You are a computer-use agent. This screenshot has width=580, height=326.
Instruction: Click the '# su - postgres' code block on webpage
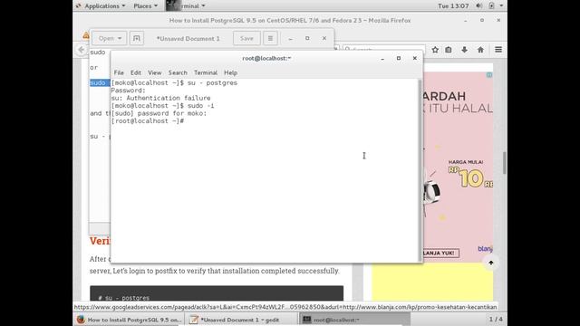pyautogui.click(x=217, y=293)
